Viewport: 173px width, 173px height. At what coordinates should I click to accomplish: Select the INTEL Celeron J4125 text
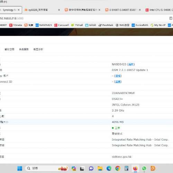[126, 105]
